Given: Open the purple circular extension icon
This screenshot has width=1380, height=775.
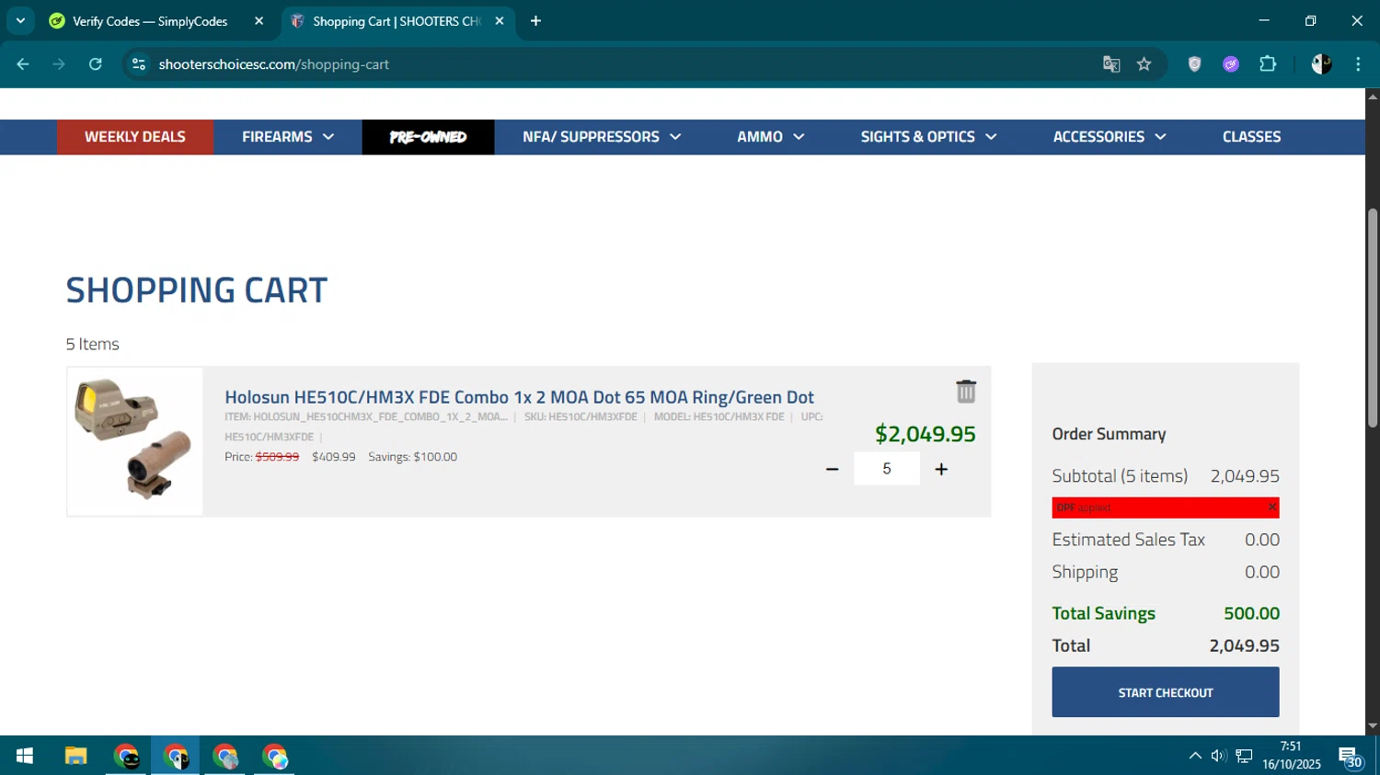Looking at the screenshot, I should [1231, 64].
